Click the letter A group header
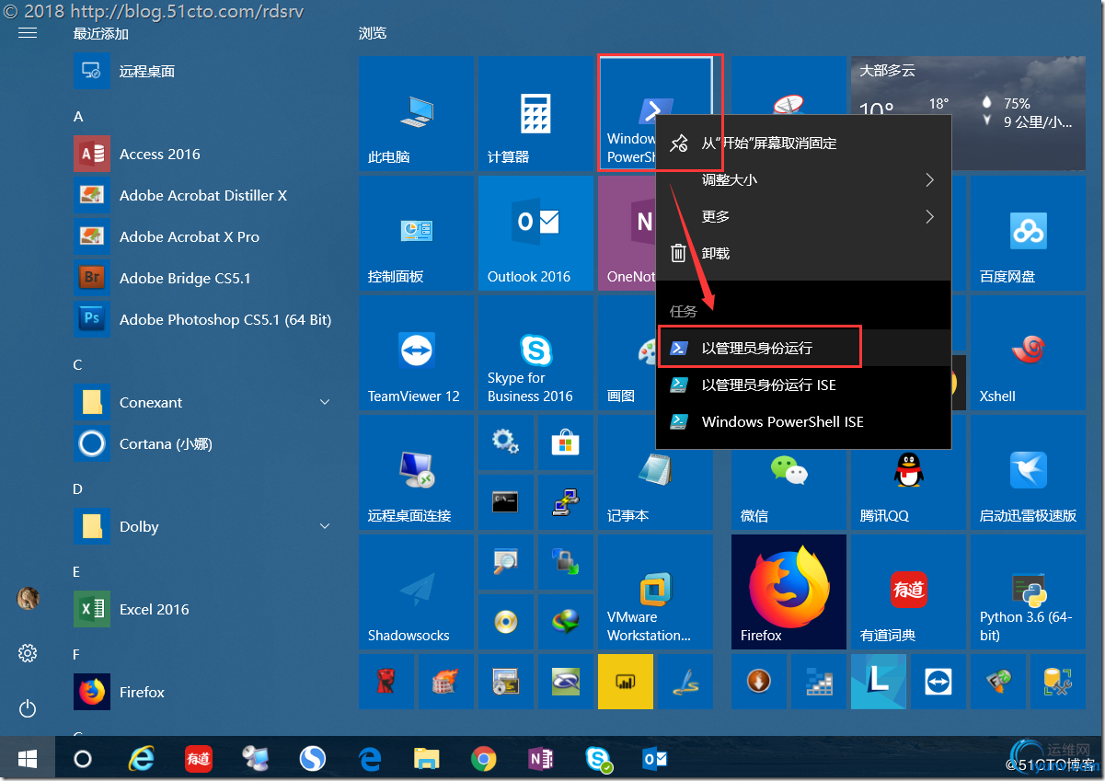 (x=78, y=117)
